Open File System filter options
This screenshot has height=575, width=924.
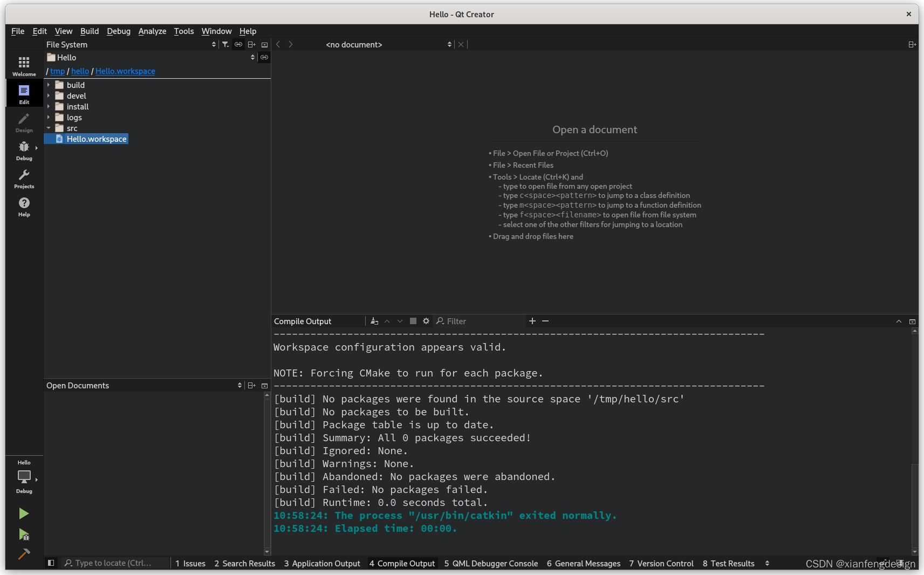225,44
